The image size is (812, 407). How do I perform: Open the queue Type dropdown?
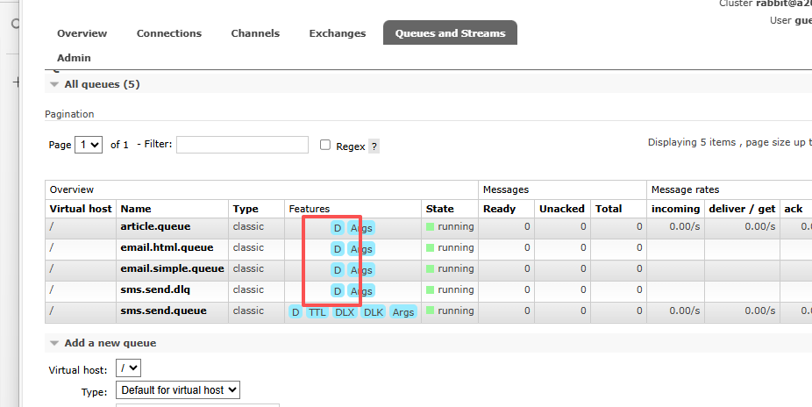(178, 390)
